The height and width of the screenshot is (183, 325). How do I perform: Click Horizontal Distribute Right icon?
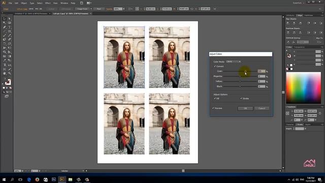tap(321, 33)
